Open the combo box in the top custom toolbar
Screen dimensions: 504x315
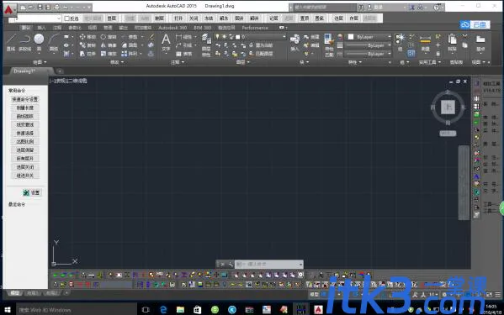pyautogui.click(x=38, y=18)
